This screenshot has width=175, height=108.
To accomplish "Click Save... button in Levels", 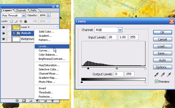I will (x=162, y=53).
